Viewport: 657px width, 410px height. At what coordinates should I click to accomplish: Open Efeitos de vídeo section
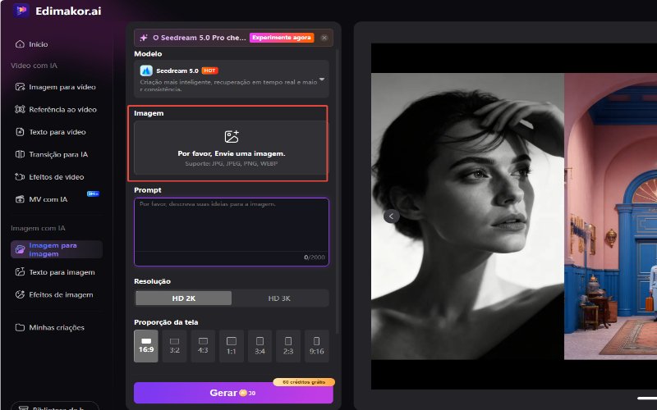pos(49,177)
